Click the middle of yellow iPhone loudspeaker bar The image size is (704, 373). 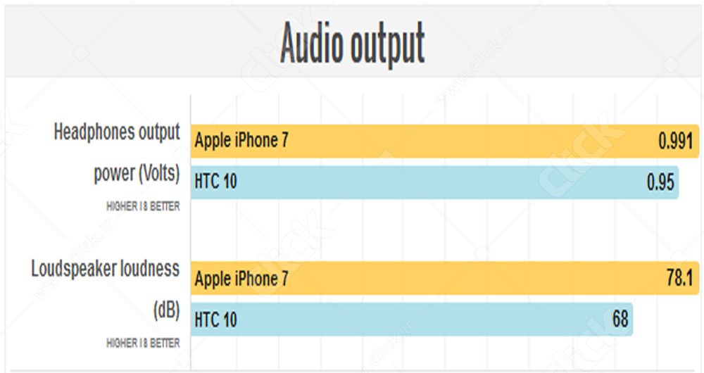click(445, 279)
